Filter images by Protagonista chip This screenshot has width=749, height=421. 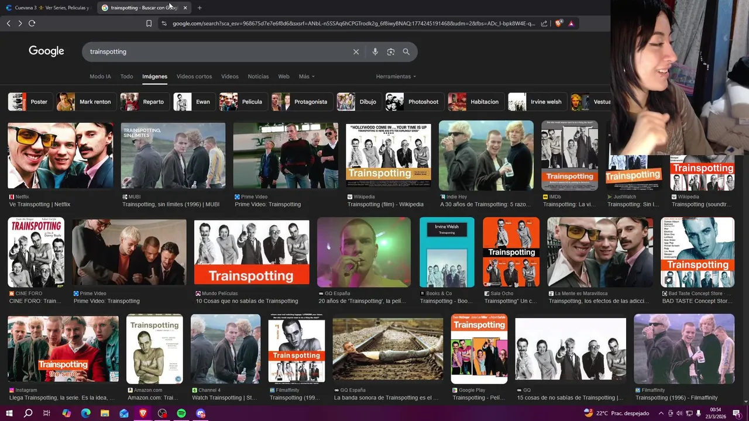coord(301,102)
